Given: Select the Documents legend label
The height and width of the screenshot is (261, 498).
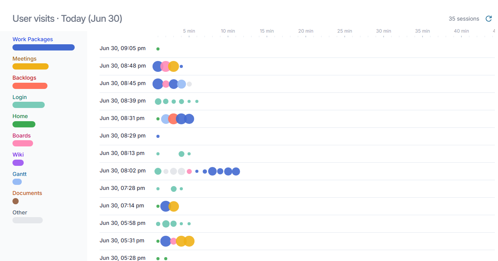Looking at the screenshot, I should [x=27, y=193].
